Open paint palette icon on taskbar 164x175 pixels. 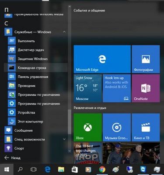click(116, 169)
